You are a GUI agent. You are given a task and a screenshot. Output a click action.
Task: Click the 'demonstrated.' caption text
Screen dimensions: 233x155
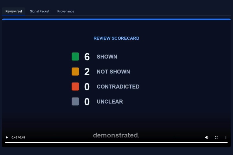(x=116, y=135)
